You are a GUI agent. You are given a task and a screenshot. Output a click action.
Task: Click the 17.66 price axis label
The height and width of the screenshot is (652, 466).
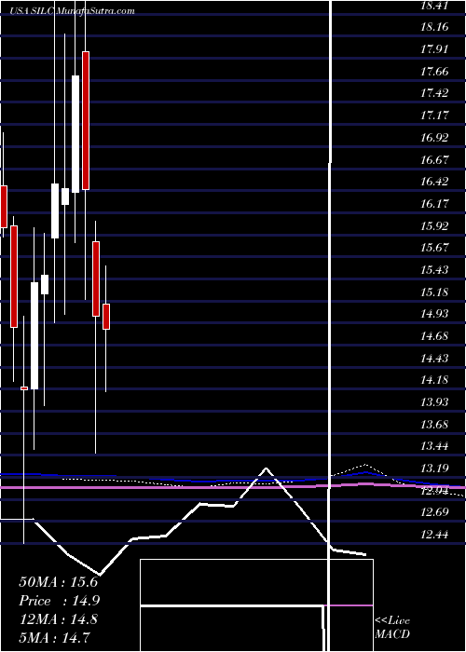click(x=435, y=72)
